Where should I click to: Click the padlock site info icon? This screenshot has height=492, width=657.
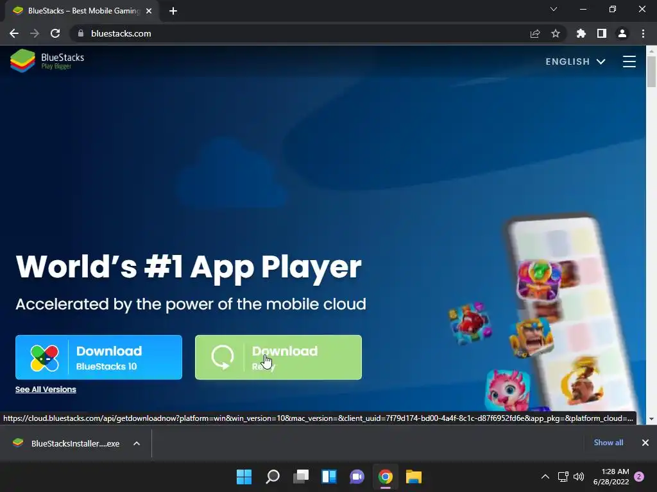pos(81,33)
